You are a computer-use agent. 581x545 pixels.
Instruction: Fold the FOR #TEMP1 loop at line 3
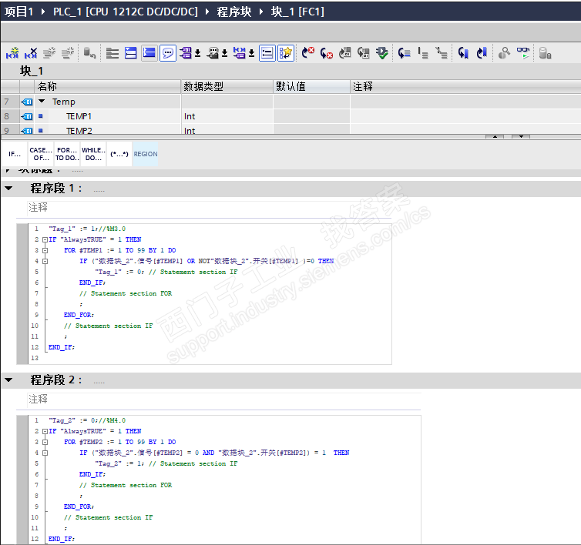45,250
